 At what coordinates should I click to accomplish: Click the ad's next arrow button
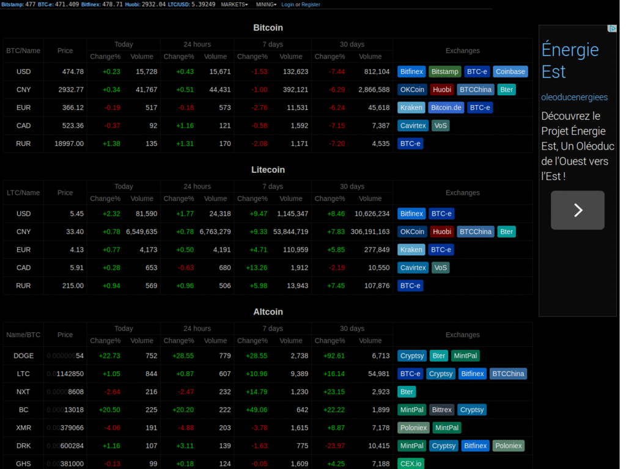pos(577,210)
